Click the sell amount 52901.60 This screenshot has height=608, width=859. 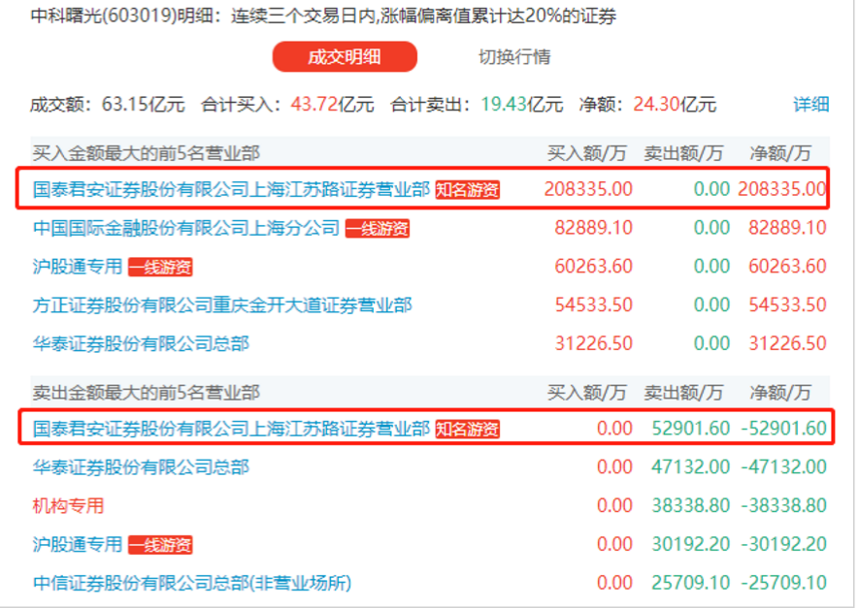pos(691,429)
